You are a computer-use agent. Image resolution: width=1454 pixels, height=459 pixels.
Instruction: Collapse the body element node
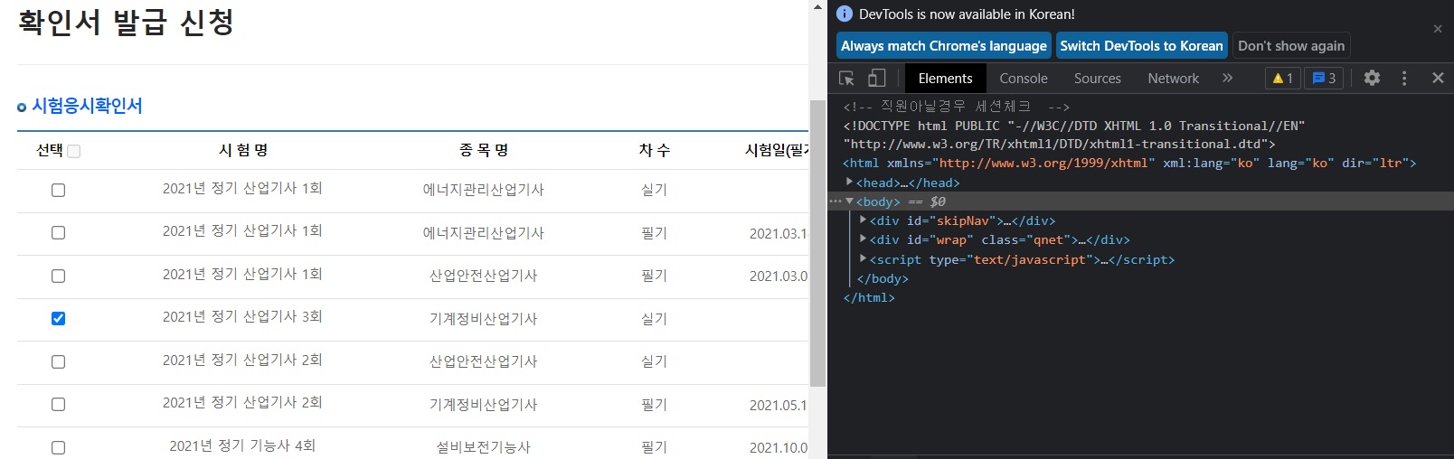pos(850,201)
